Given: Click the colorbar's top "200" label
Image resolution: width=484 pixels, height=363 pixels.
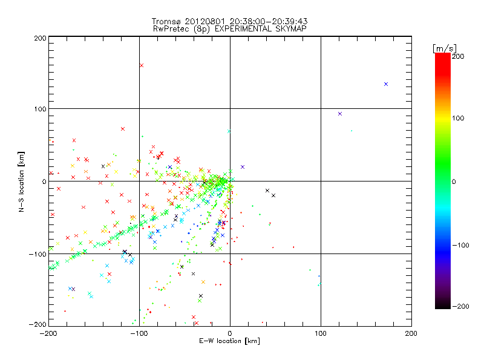Looking at the screenshot, I should coord(458,56).
